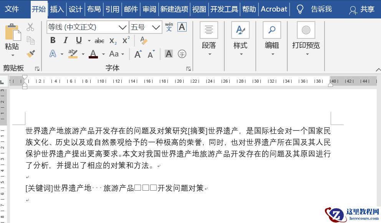Click the tab stop selector in ruler corner
The image size is (381, 223).
click(x=2, y=82)
